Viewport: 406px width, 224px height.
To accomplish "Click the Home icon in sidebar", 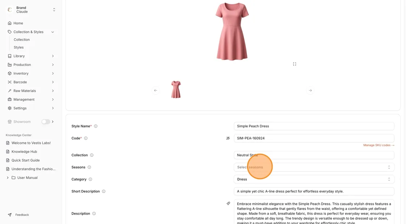I will point(9,23).
